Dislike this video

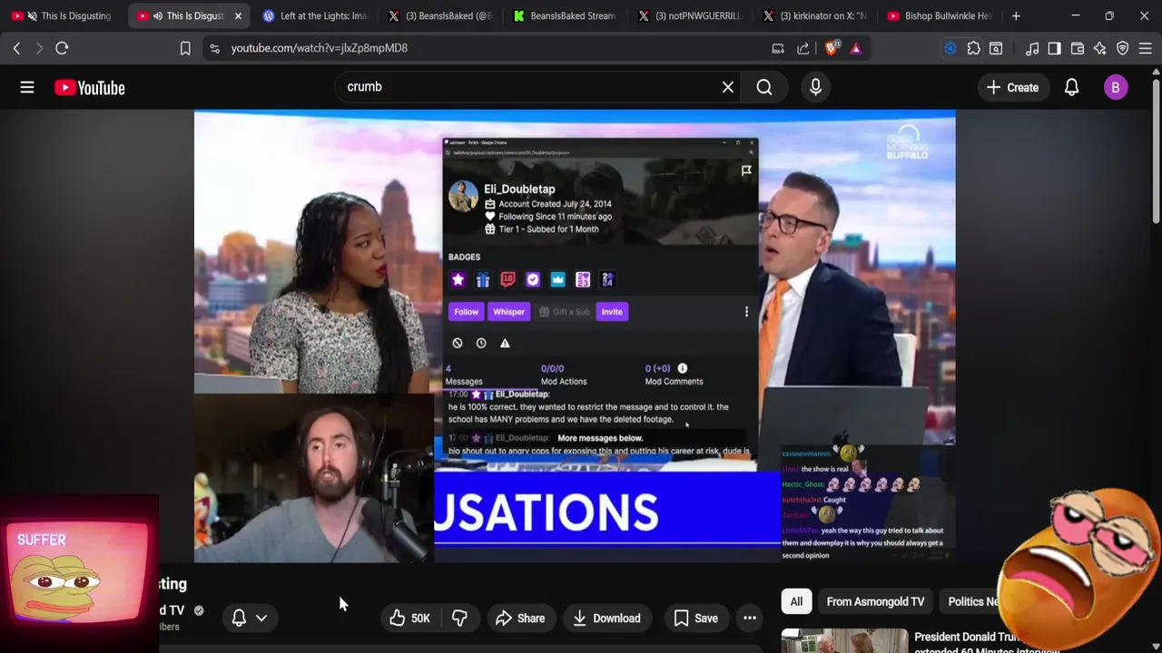[460, 619]
